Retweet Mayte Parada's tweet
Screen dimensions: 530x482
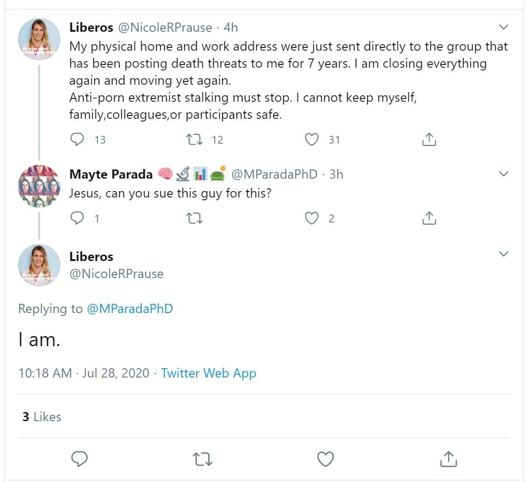(x=195, y=218)
